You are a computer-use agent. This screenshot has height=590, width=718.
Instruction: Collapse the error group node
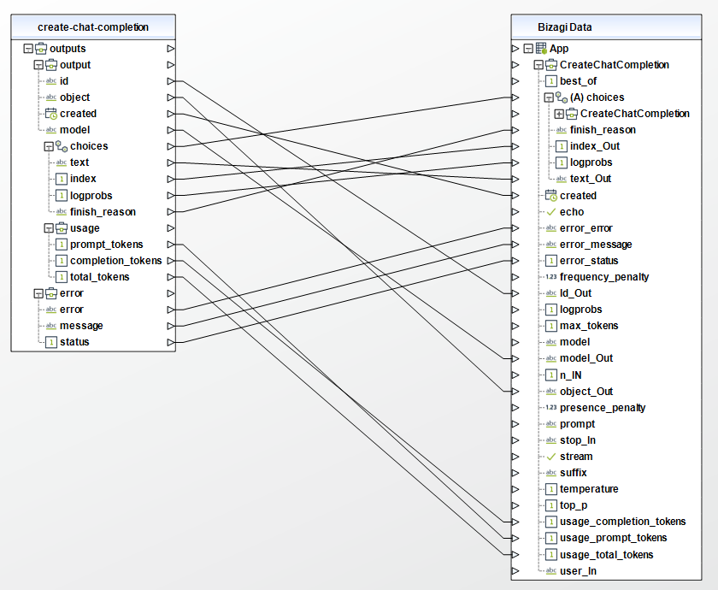coord(38,293)
